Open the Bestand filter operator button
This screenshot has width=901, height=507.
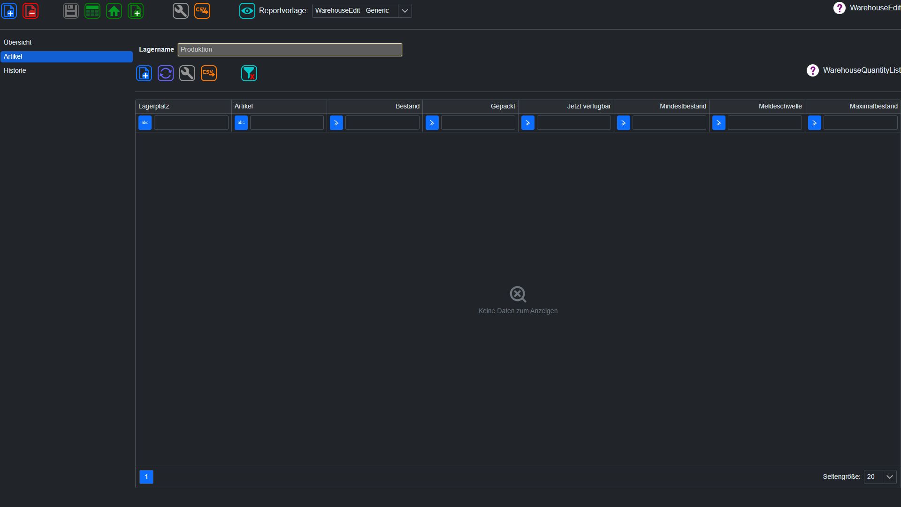pyautogui.click(x=336, y=123)
